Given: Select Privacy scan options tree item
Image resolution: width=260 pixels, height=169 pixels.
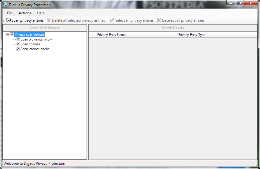Looking at the screenshot, I should pos(30,34).
